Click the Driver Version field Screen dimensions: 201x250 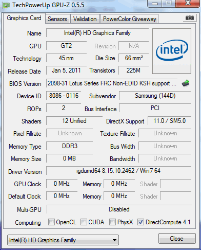(x=118, y=171)
